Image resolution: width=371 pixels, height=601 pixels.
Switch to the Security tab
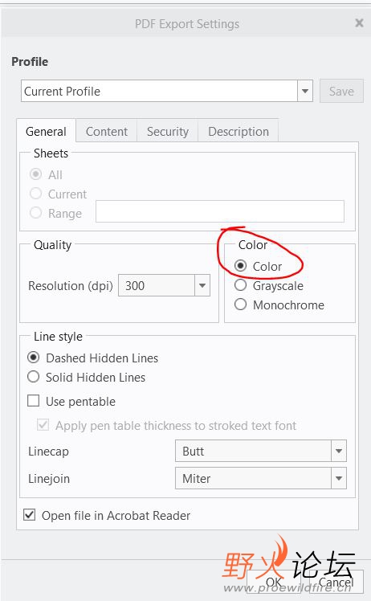[x=168, y=132]
